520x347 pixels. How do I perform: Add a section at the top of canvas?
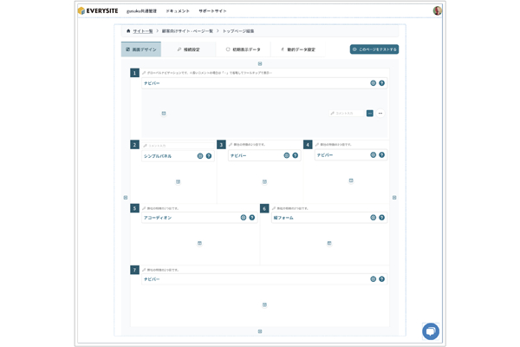(260, 63)
